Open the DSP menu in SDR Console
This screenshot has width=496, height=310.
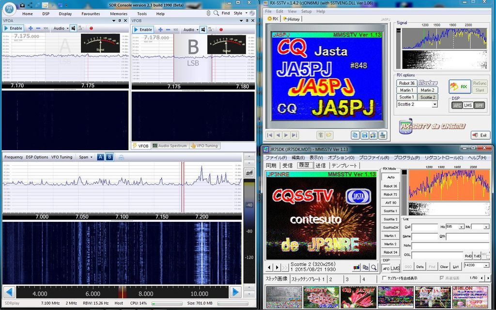coord(46,14)
